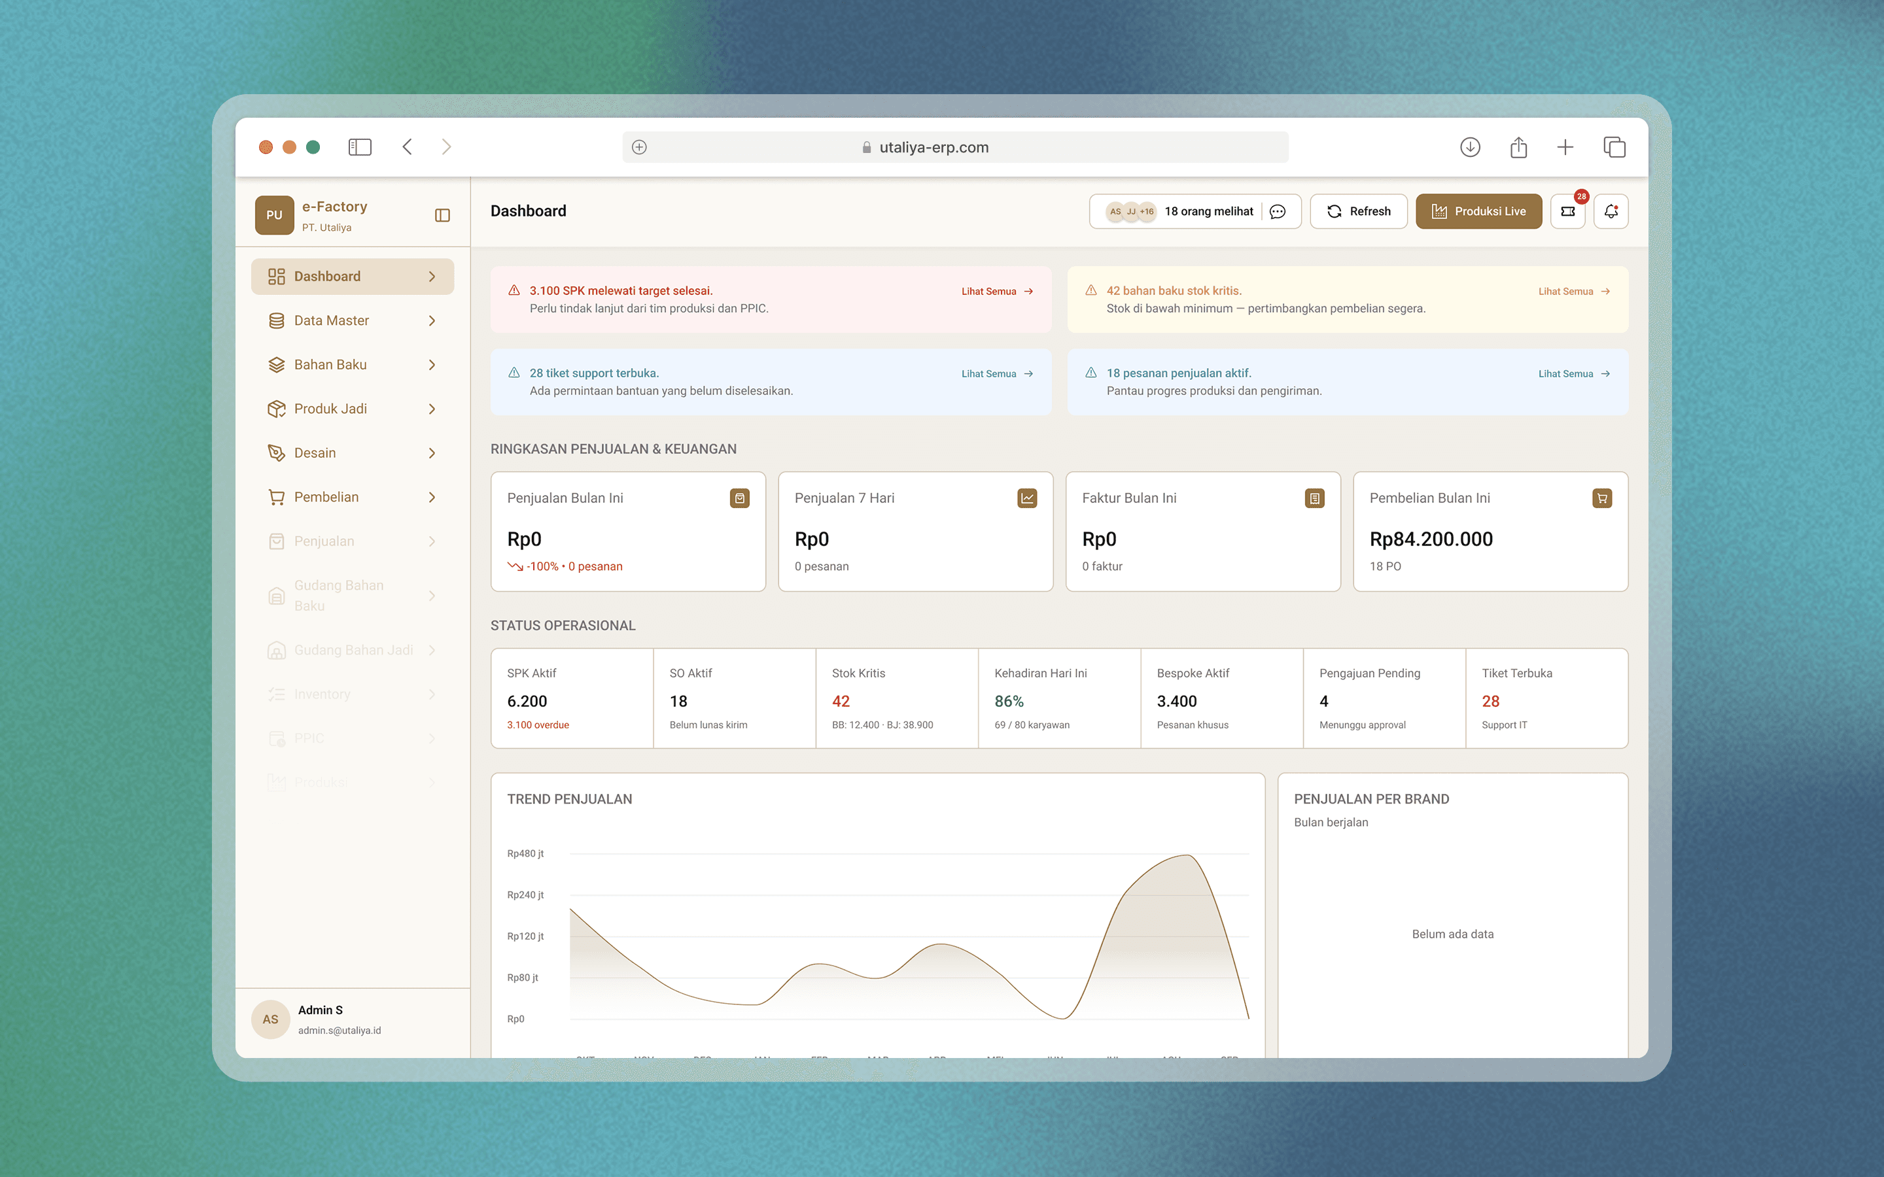1884x1177 pixels.
Task: Click the Produksi Live button
Action: pos(1478,212)
